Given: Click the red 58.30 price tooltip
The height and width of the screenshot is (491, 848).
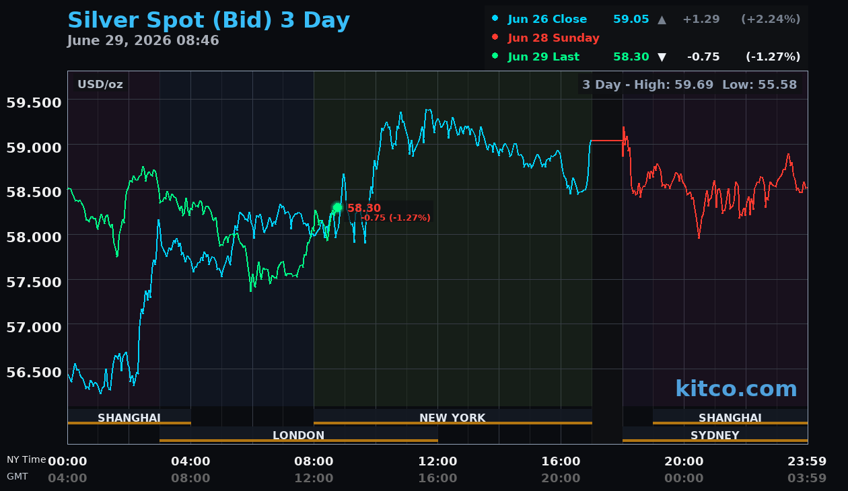Looking at the screenshot, I should tap(388, 213).
